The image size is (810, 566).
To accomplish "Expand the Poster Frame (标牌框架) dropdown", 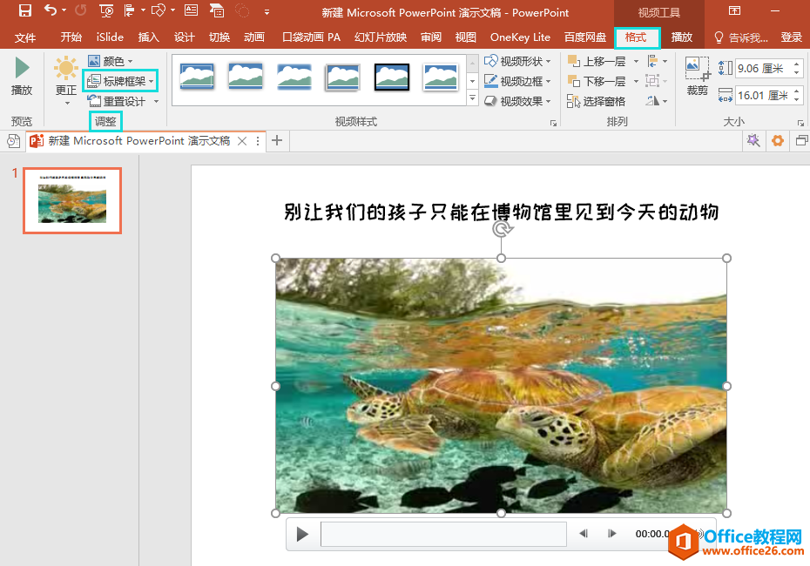I will pyautogui.click(x=121, y=81).
